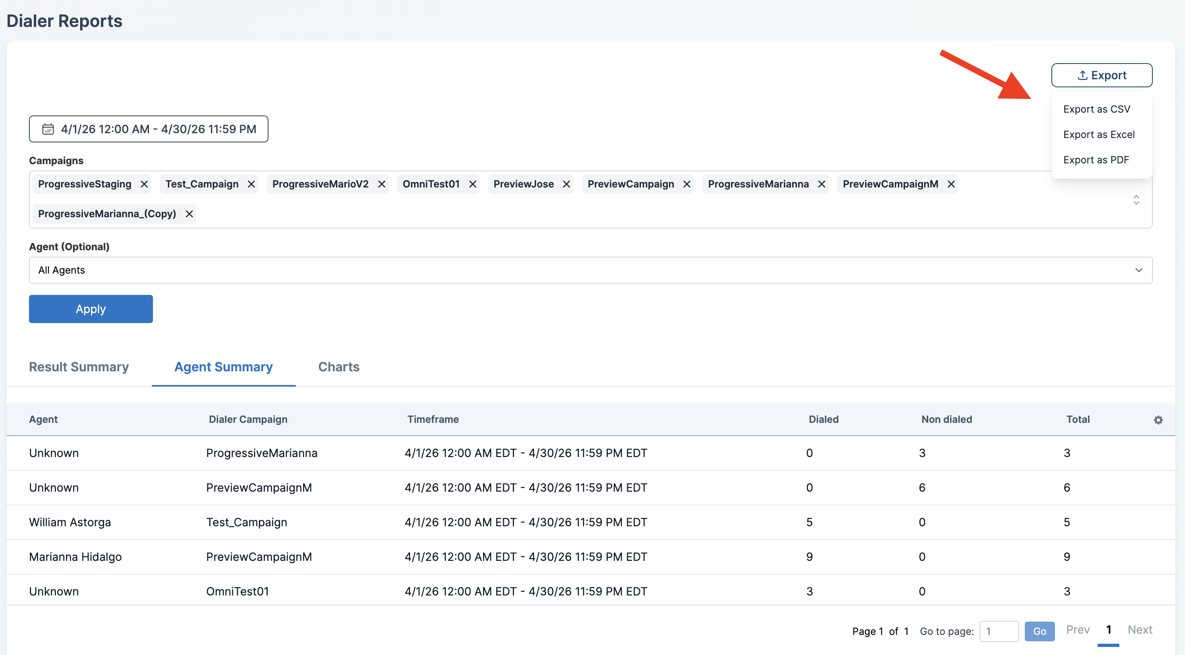Click ProgressiveMarianna in the table
The image size is (1185, 655).
tap(262, 453)
